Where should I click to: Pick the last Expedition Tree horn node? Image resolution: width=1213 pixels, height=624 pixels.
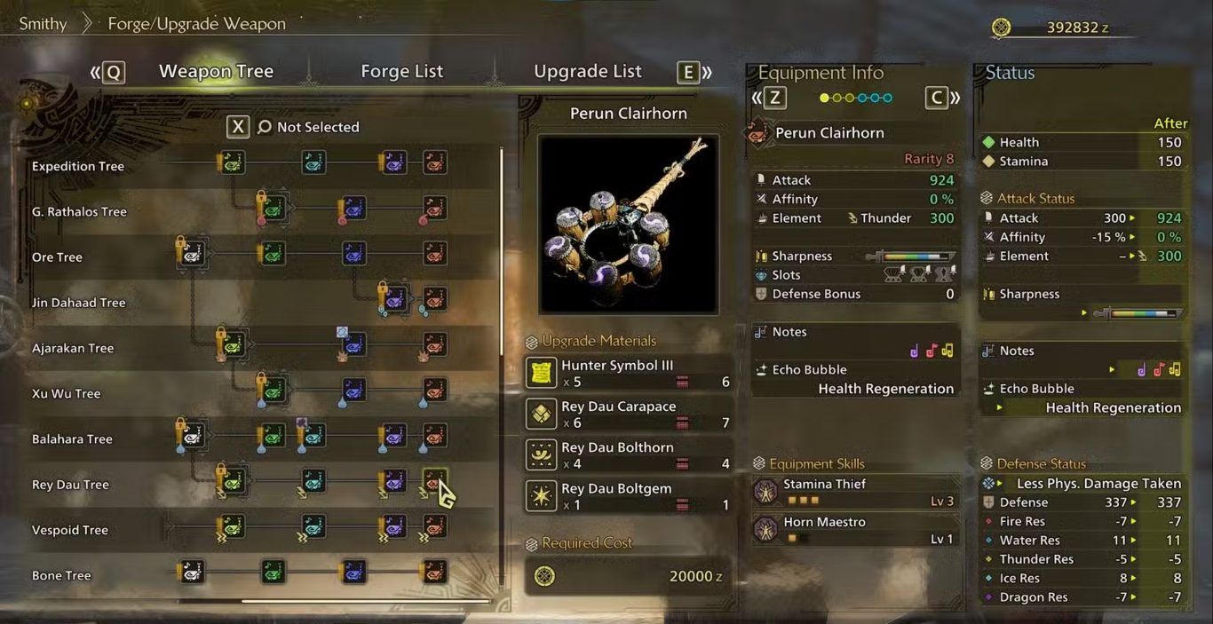coord(434,162)
